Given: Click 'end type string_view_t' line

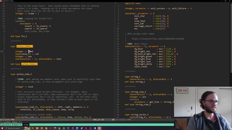Looking at the screenshot, I should click(x=138, y=104).
